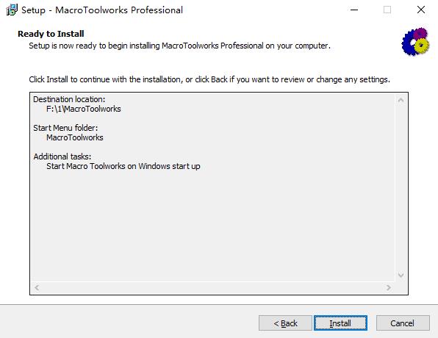Viewport: 438px width, 338px height.
Task: Cancel the MacroToolworks setup
Action: (x=403, y=323)
